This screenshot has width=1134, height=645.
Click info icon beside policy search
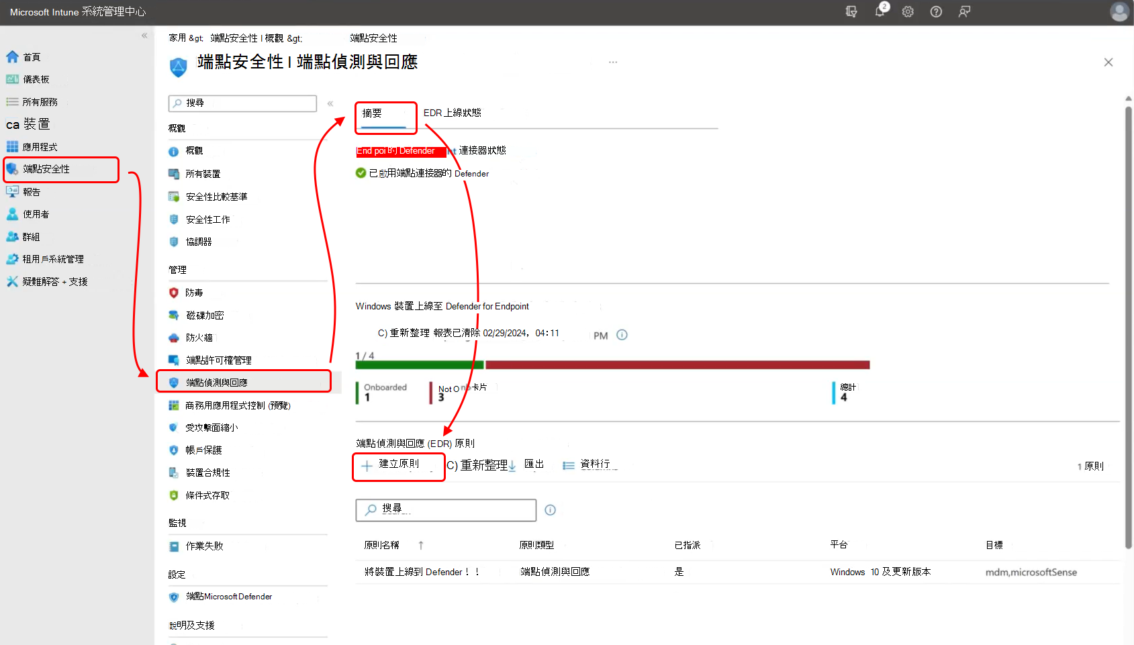pos(551,510)
